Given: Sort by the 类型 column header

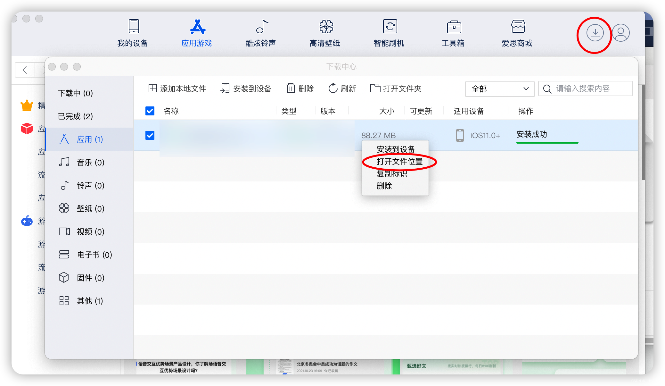Looking at the screenshot, I should click(x=289, y=111).
